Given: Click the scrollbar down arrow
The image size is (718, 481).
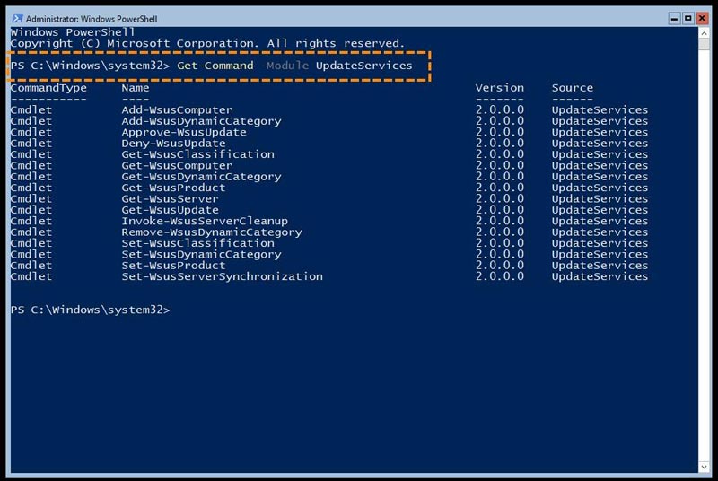Looking at the screenshot, I should [x=704, y=467].
